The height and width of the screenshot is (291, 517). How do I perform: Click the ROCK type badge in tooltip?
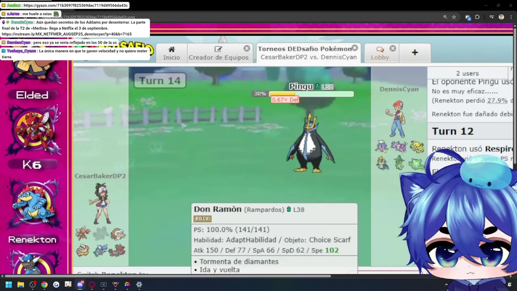coord(202,219)
